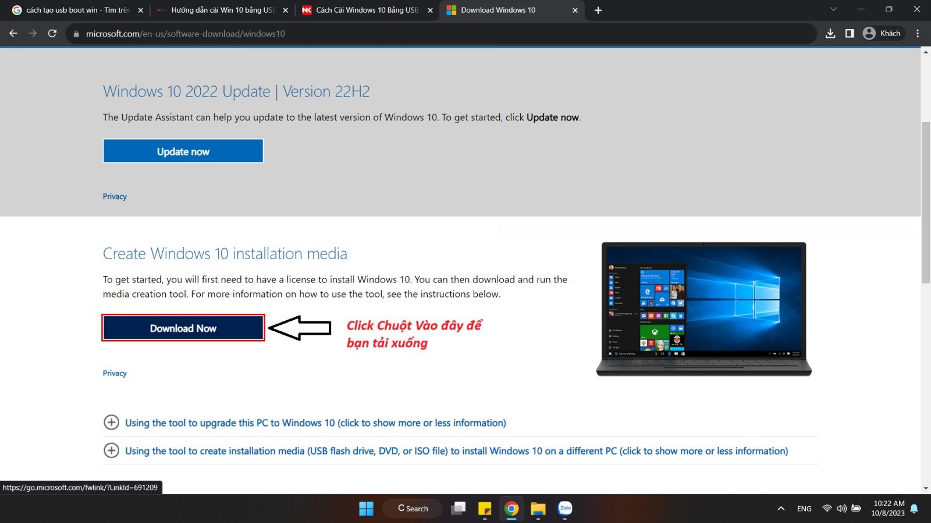Screen dimensions: 931x523
Task: Click the padlock site info icon
Action: tap(76, 34)
